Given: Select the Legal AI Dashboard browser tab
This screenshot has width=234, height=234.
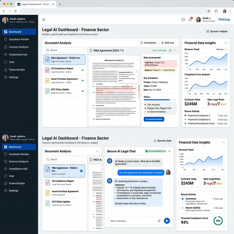Looking at the screenshot, I should point(36,4).
